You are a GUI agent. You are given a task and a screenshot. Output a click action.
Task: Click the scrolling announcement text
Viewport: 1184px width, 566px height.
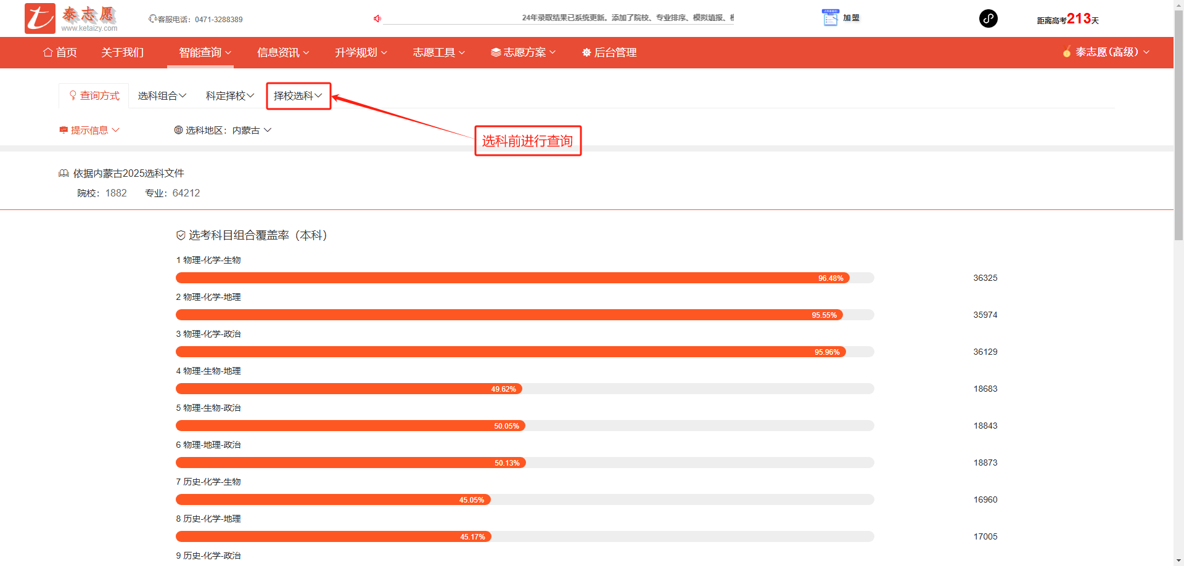click(626, 18)
